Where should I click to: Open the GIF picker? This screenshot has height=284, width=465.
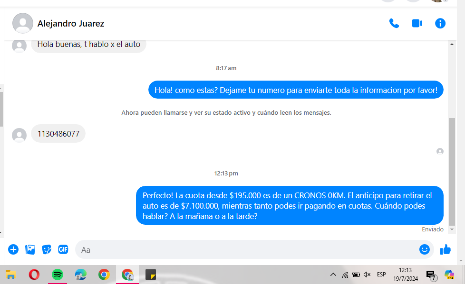coord(63,249)
